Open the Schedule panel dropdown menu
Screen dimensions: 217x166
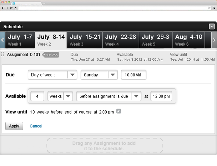click(x=212, y=26)
